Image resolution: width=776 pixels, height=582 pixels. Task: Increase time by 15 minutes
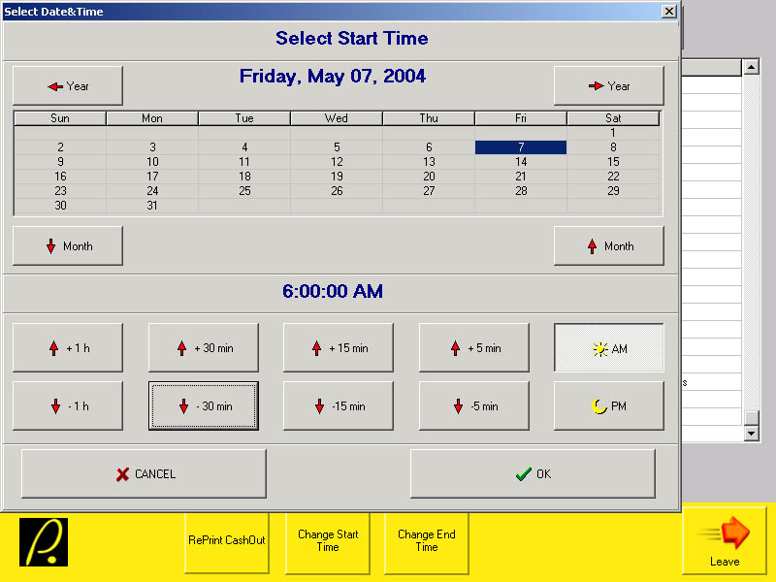click(x=338, y=348)
